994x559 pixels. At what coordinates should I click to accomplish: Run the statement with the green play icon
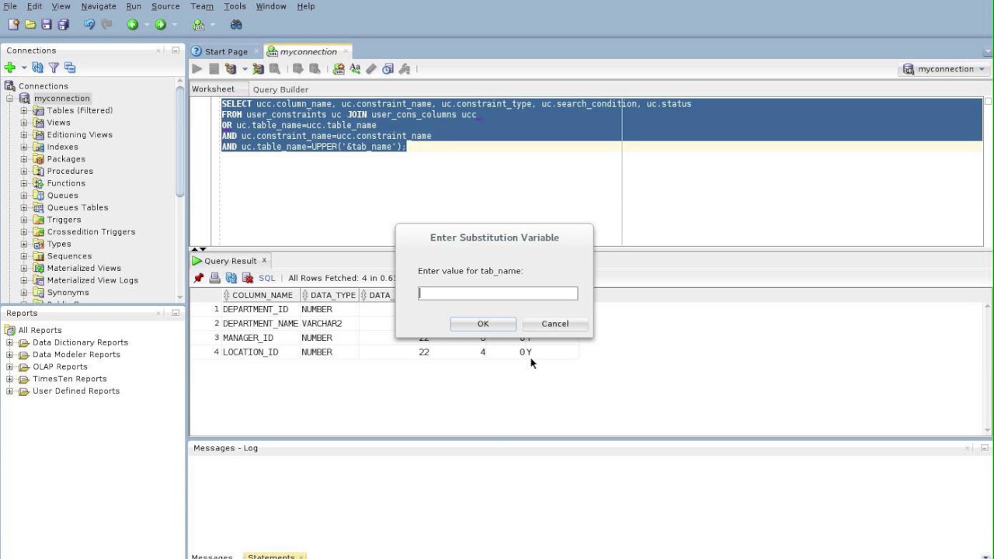pyautogui.click(x=196, y=69)
